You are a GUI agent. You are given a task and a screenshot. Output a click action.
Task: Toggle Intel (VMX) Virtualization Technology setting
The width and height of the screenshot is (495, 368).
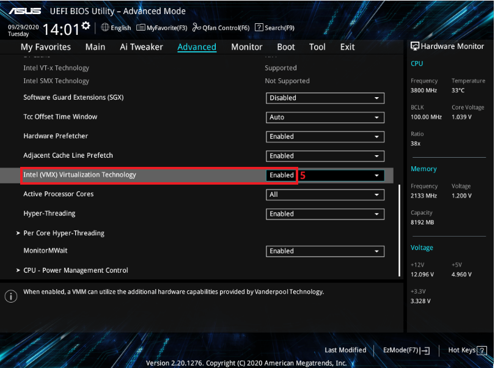click(325, 175)
